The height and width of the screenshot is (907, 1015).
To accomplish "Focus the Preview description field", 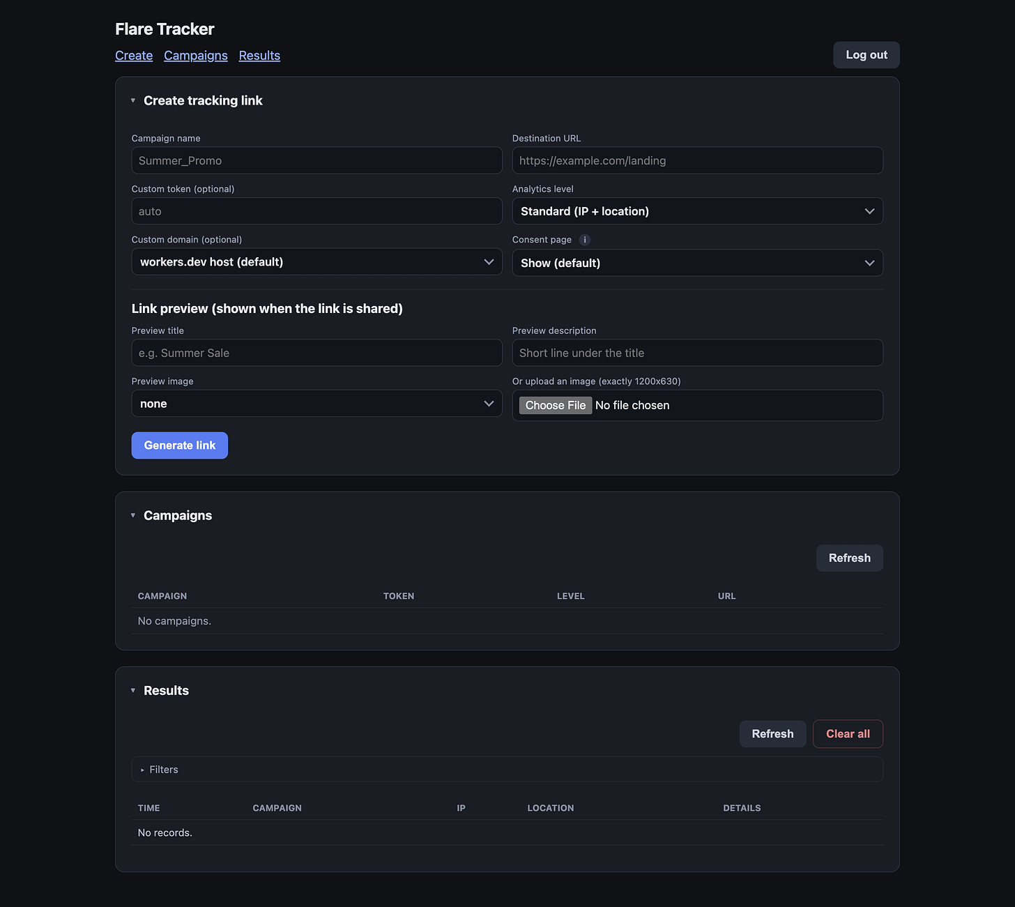I will 697,353.
